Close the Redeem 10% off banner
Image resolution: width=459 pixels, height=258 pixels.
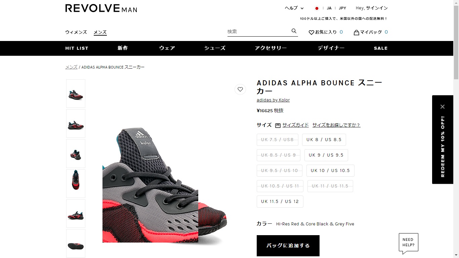443,107
